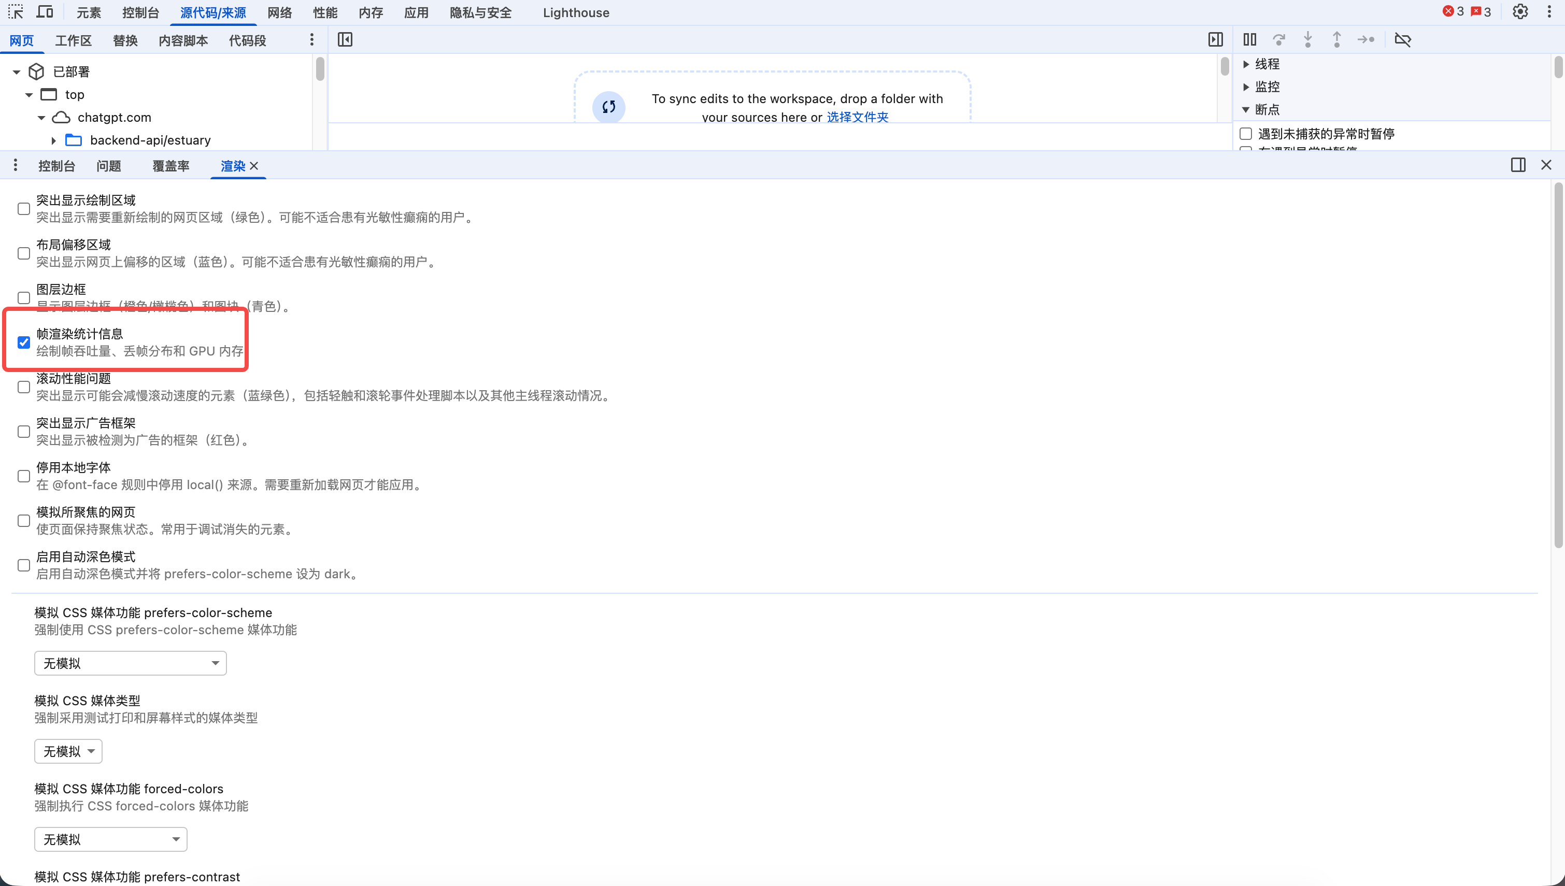1565x886 pixels.
Task: Switch to the 网络 panel tab
Action: [279, 13]
